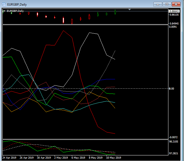Click the 24 Apr 2019 date label
This screenshot has width=184, height=161.
point(9,158)
